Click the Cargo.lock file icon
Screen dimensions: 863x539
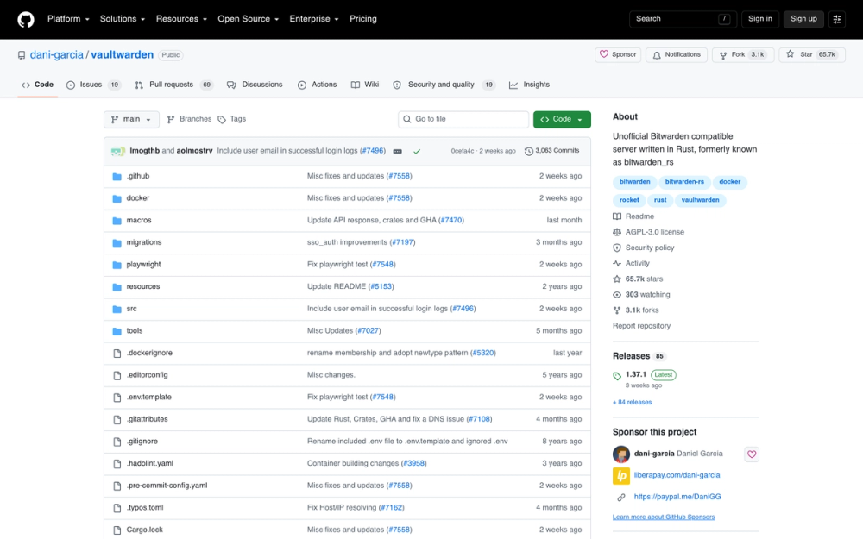117,530
